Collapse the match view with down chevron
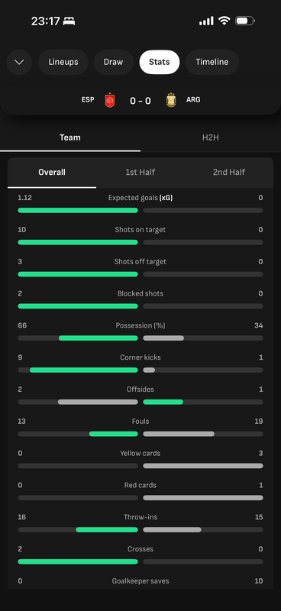Image resolution: width=281 pixels, height=611 pixels. (19, 62)
